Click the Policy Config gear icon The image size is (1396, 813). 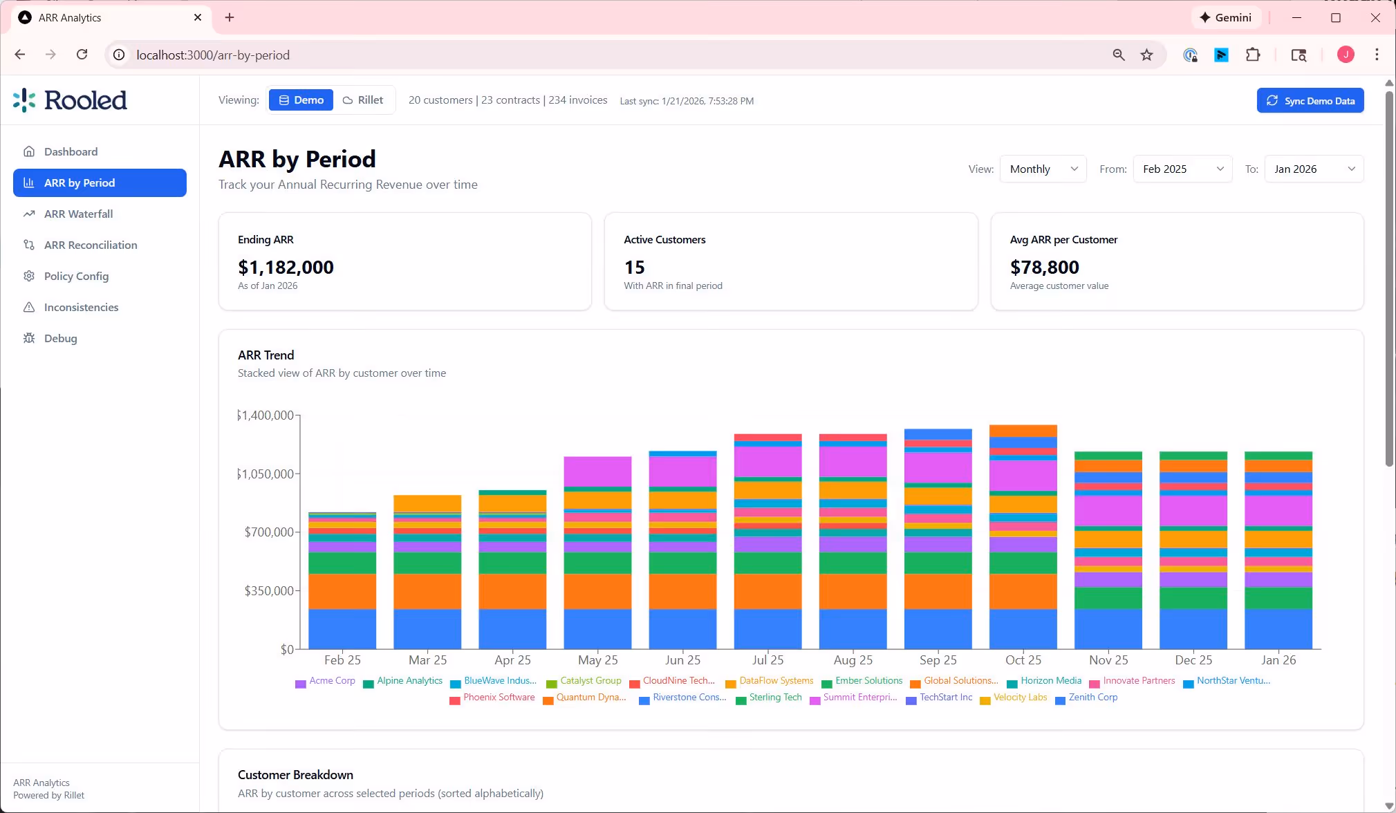(29, 276)
